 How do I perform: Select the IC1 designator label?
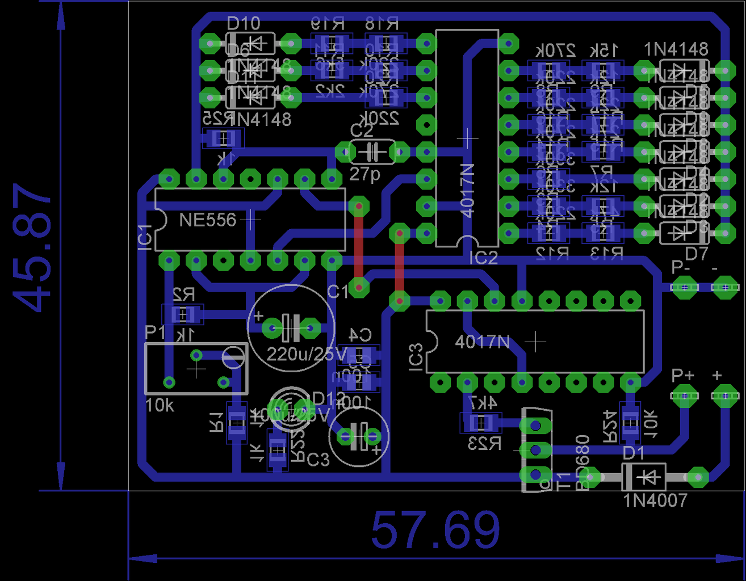[145, 237]
